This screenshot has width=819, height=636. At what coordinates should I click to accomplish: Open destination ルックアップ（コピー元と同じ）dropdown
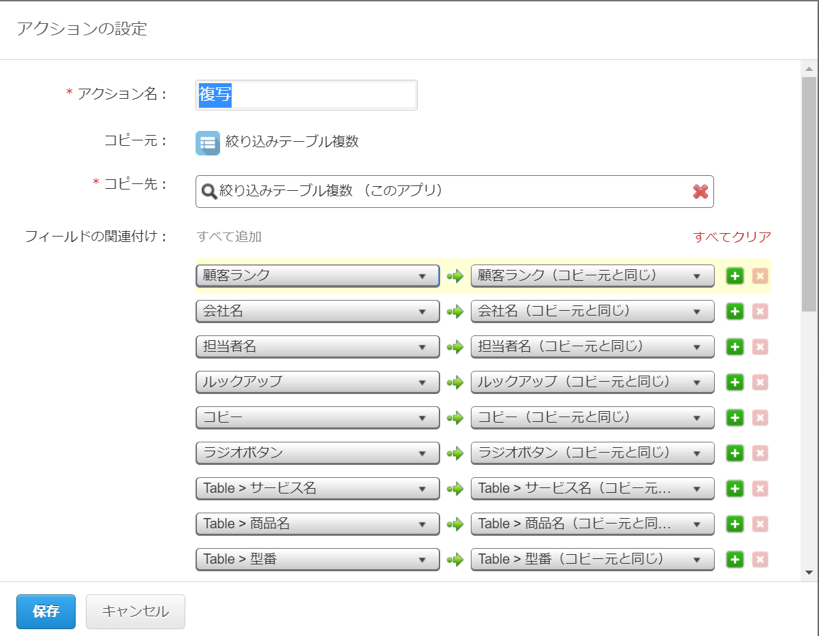(592, 382)
